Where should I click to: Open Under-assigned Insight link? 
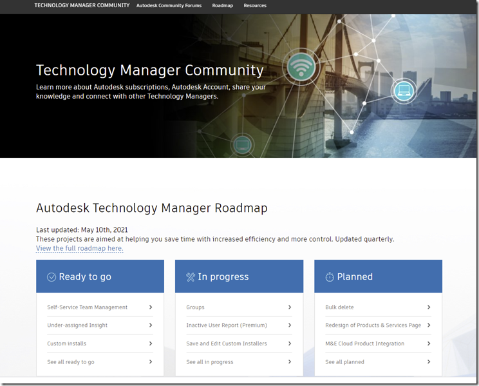click(x=77, y=325)
